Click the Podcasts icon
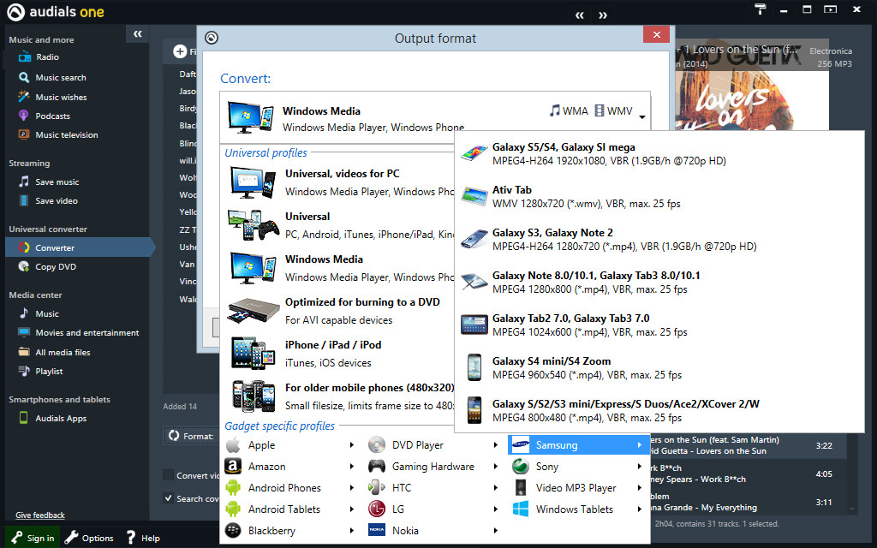This screenshot has width=877, height=548. pyautogui.click(x=24, y=116)
